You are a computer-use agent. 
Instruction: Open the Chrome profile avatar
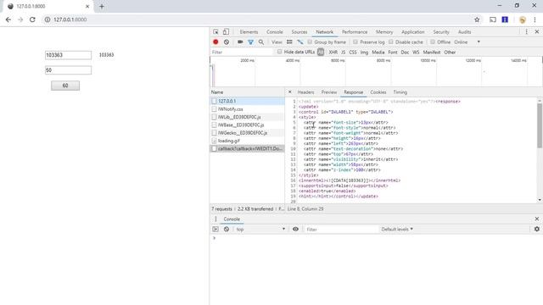point(523,19)
